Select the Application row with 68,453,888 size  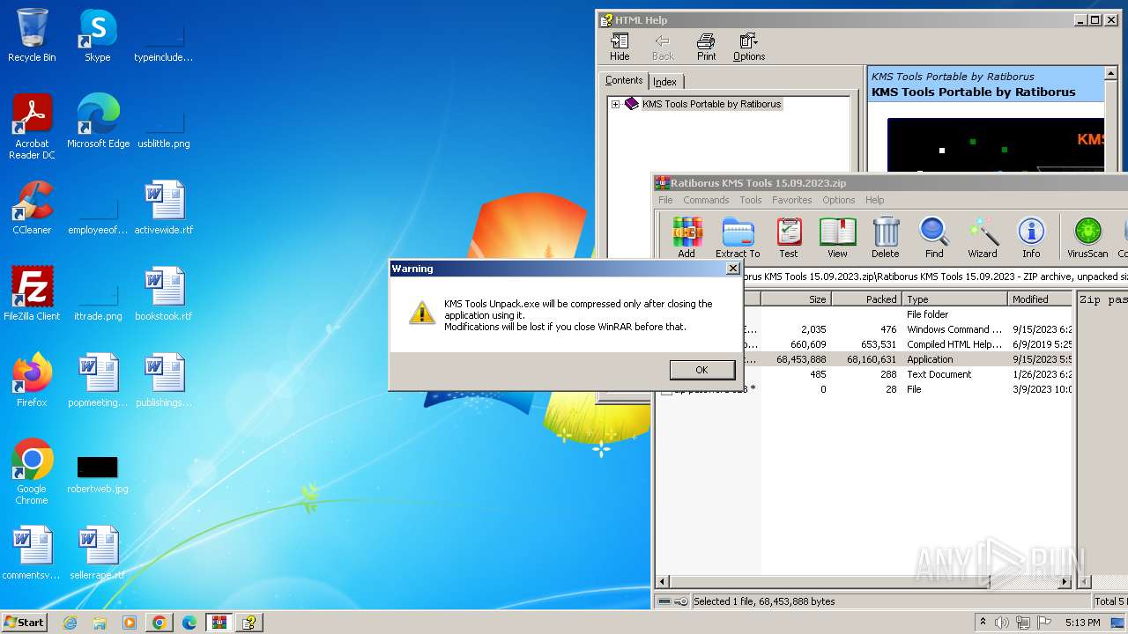click(x=864, y=359)
